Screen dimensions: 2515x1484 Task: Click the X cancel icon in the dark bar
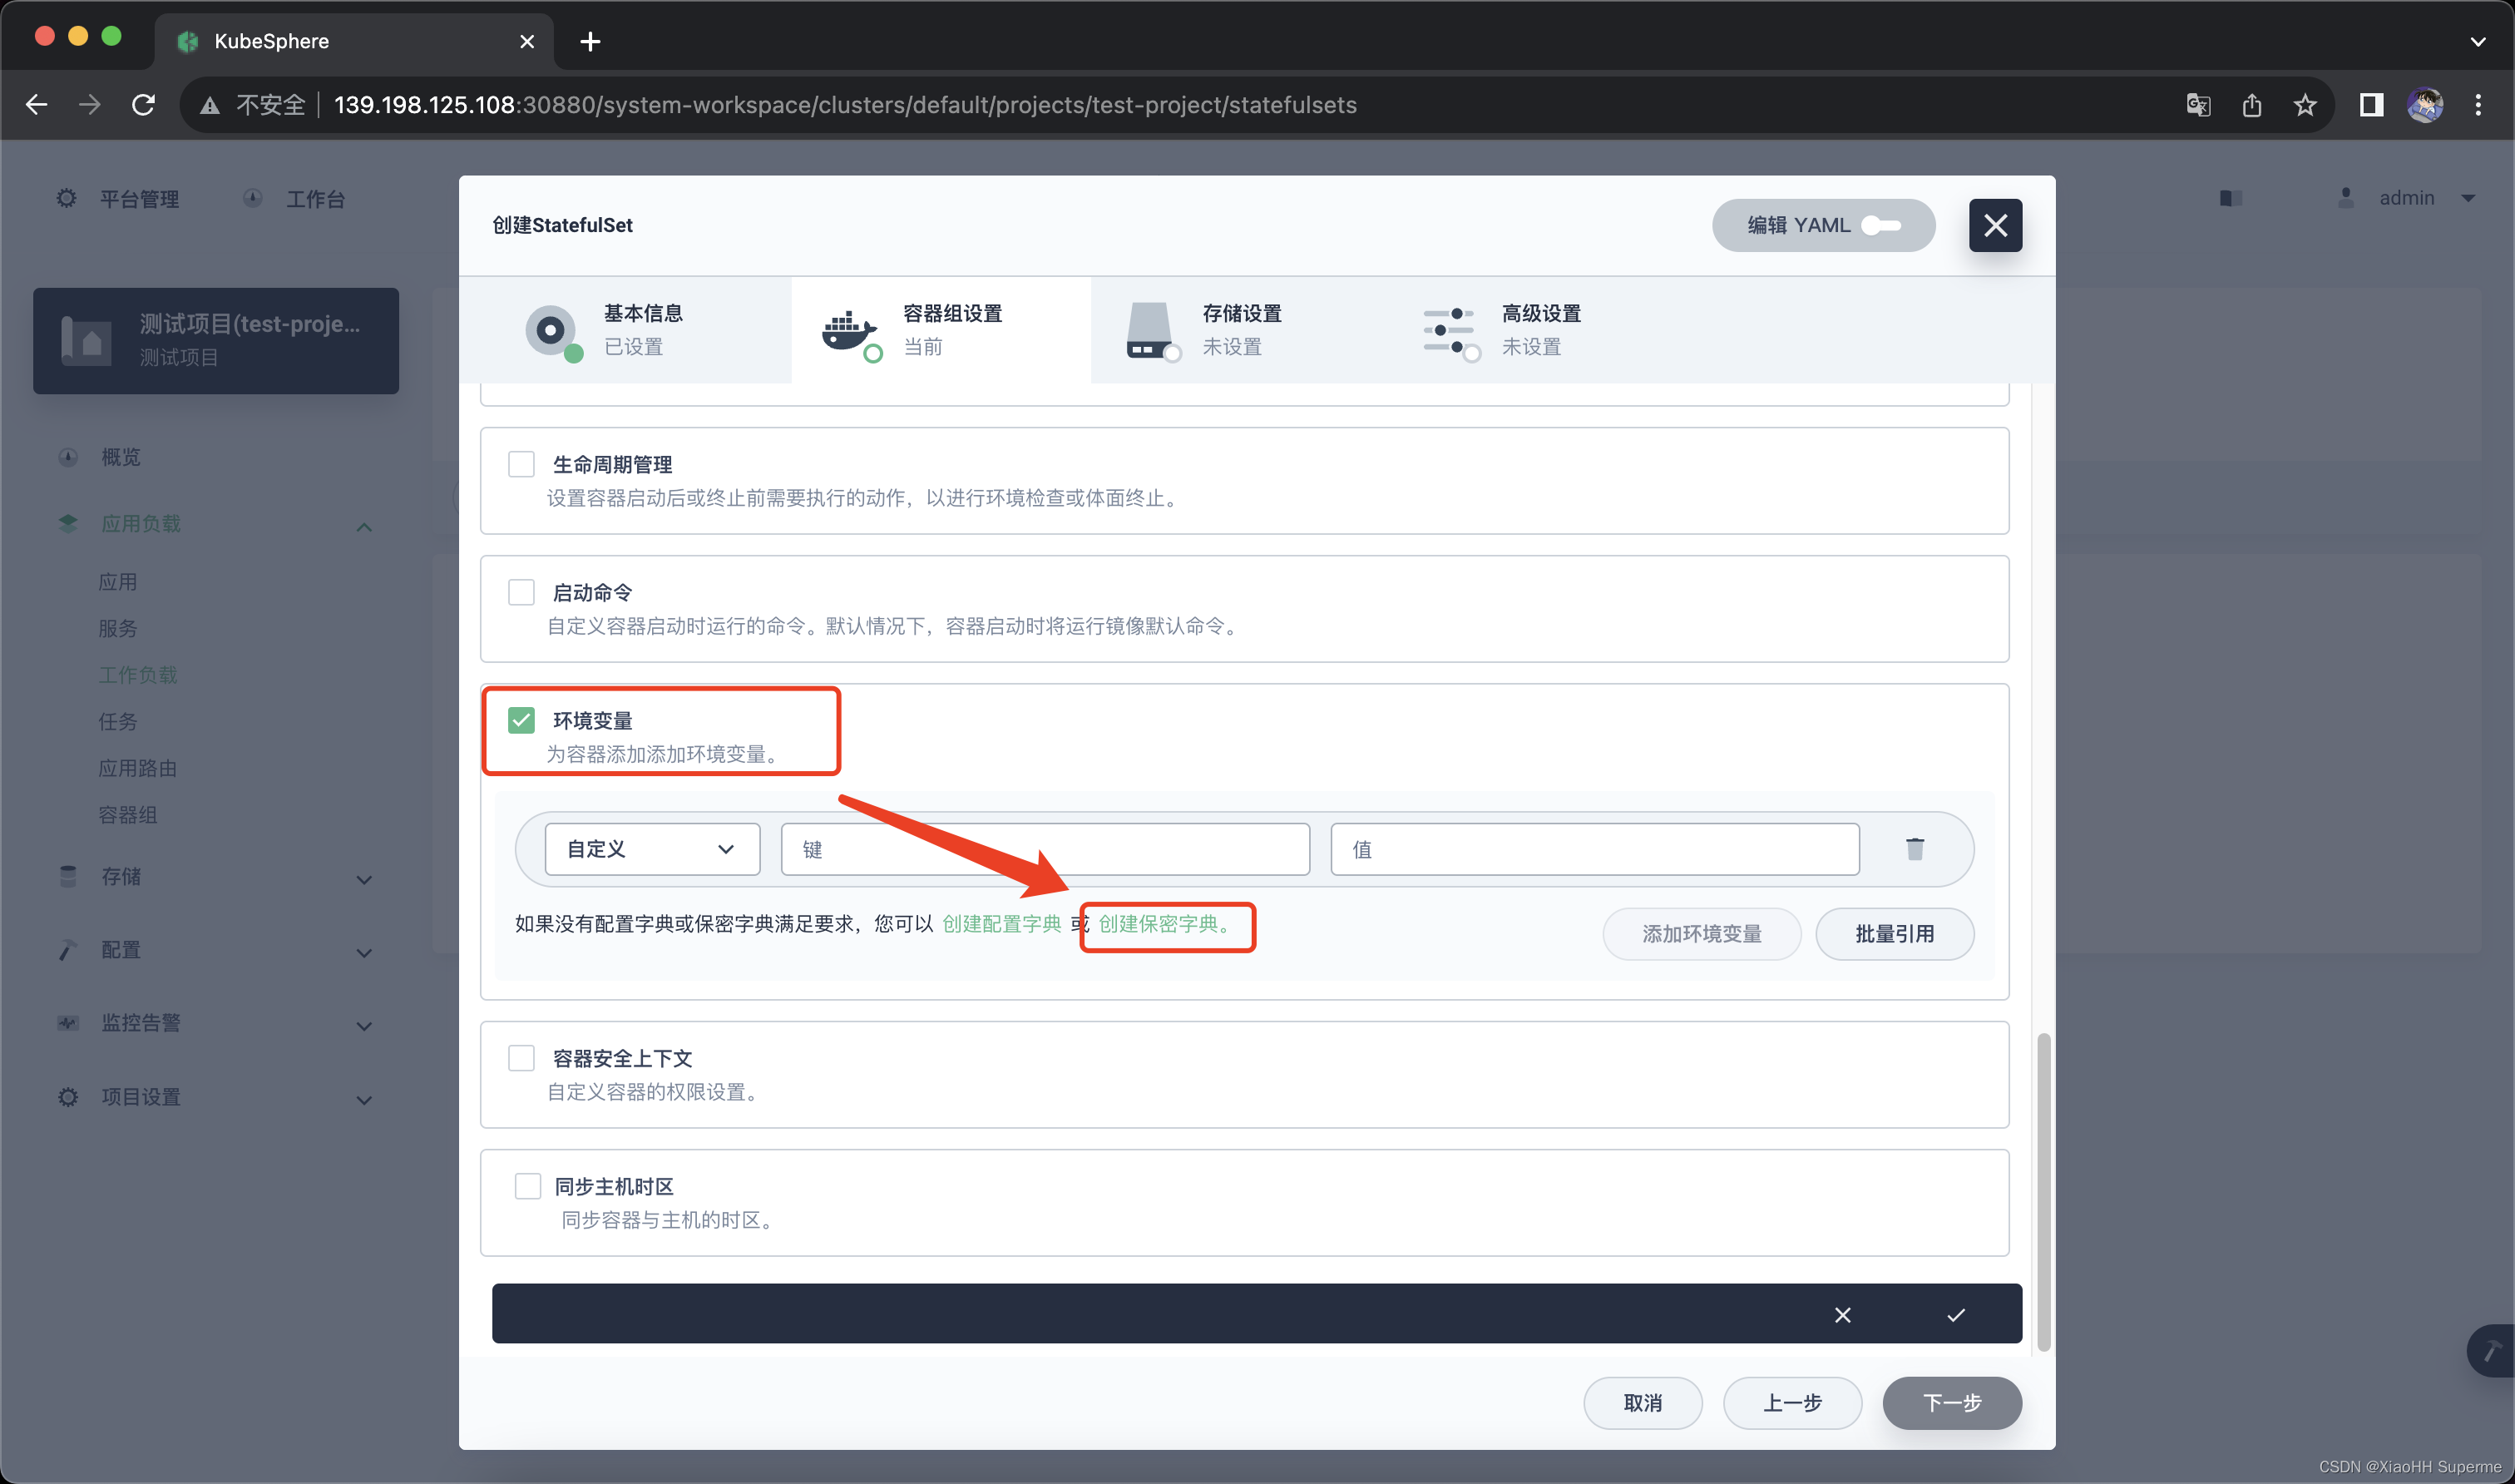tap(1842, 1315)
